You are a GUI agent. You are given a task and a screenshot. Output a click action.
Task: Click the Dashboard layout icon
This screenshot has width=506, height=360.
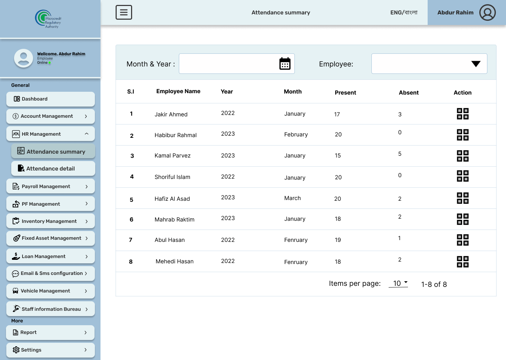[17, 99]
